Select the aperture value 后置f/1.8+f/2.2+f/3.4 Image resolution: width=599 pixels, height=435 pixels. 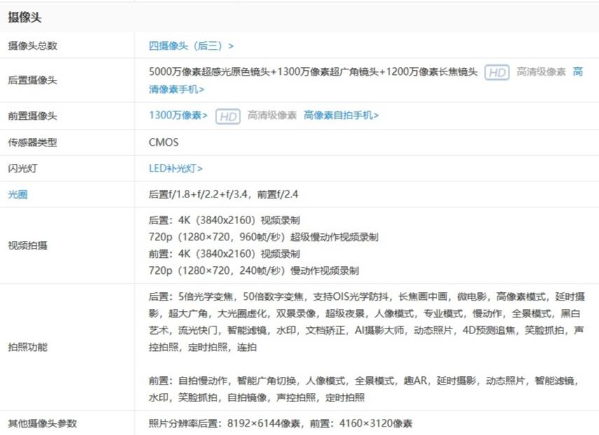coord(223,195)
